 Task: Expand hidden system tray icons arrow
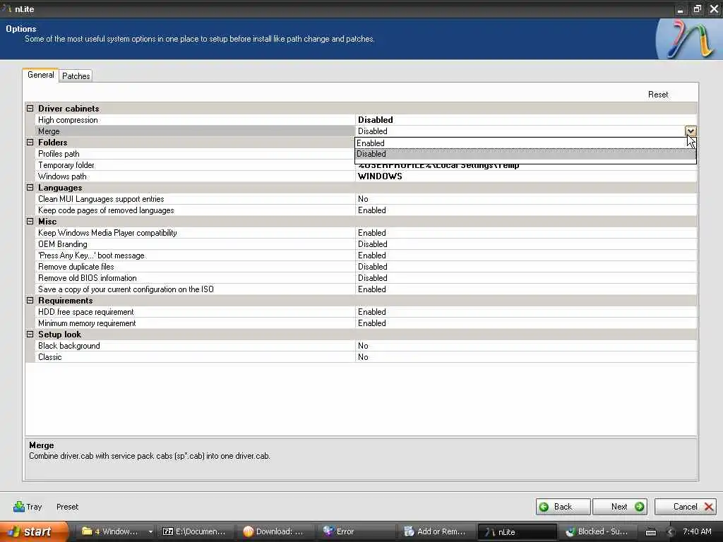click(x=671, y=532)
